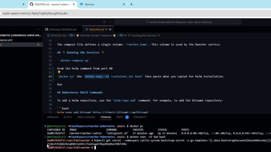Click 'rancher/rancher:latest' image in terminal
Image resolution: width=271 pixels, height=152 pixels.
click(86, 133)
